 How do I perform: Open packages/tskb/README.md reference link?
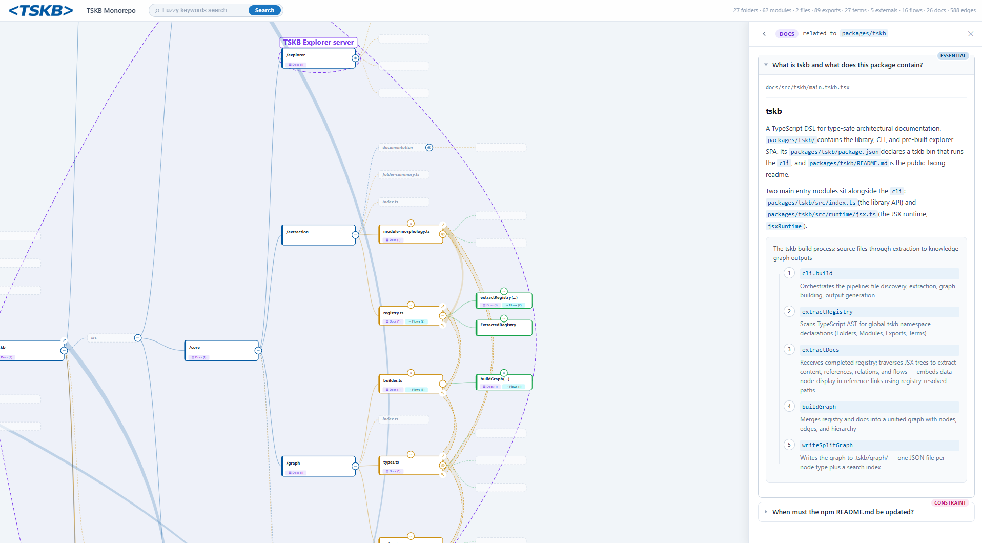[848, 163]
